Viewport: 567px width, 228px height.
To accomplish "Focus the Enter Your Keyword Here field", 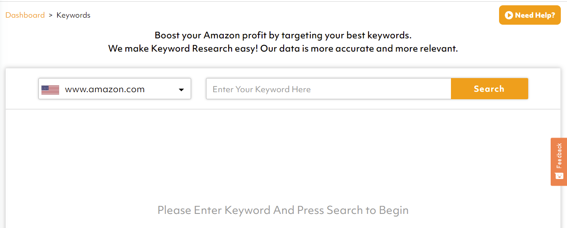I will point(328,89).
